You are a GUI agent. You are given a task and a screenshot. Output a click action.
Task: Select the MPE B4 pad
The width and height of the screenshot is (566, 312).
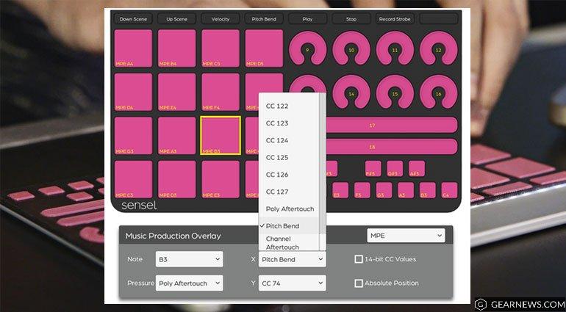coord(177,48)
